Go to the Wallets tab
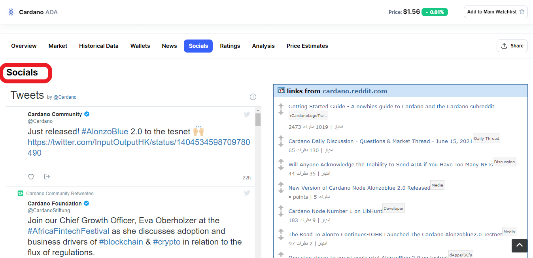Screen dimensions: 533x258 (x=140, y=46)
